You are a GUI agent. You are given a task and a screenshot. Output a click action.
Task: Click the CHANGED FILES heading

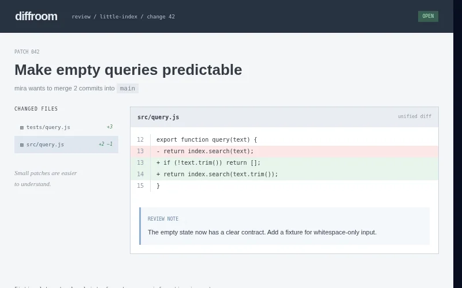[x=36, y=109]
